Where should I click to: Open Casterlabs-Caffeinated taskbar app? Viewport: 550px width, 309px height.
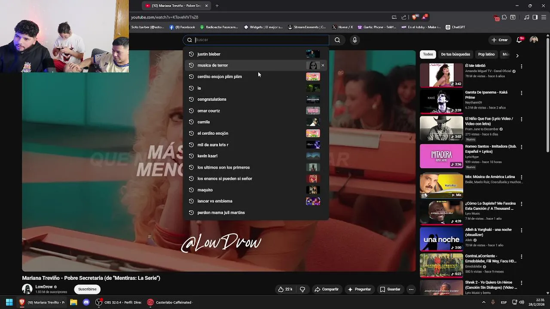click(x=170, y=302)
